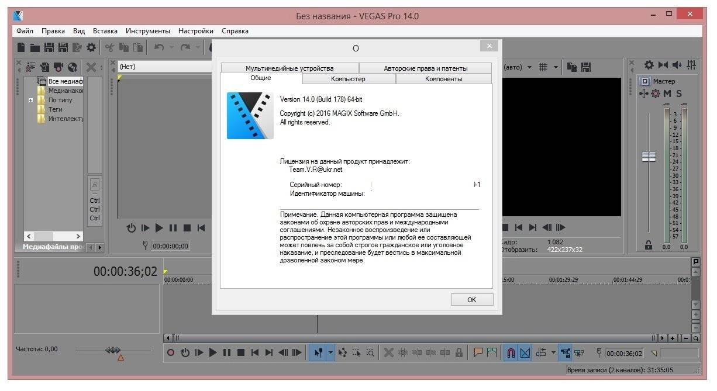
Task: Click Save snapshot to file icon in preview
Action: (x=586, y=67)
